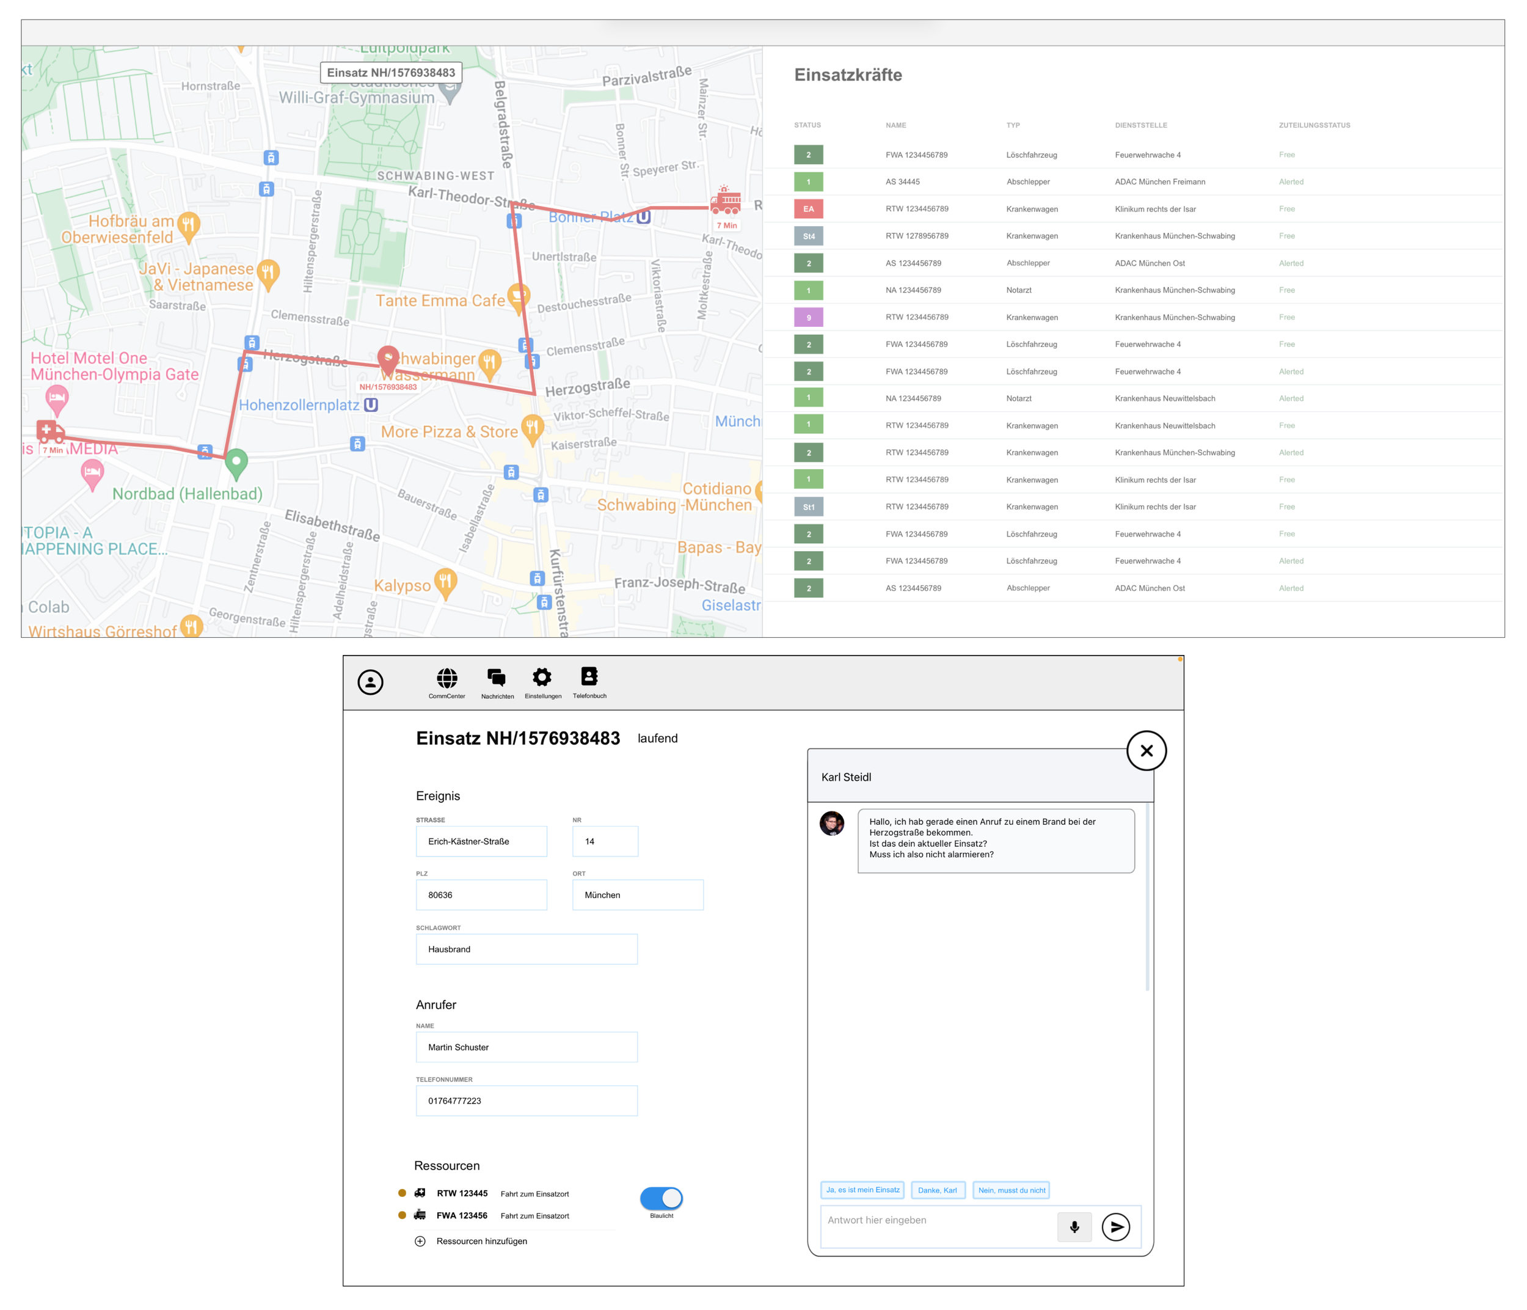This screenshot has width=1527, height=1310.
Task: Click the Bonner Platz U-Bahn icon
Action: pyautogui.click(x=643, y=217)
